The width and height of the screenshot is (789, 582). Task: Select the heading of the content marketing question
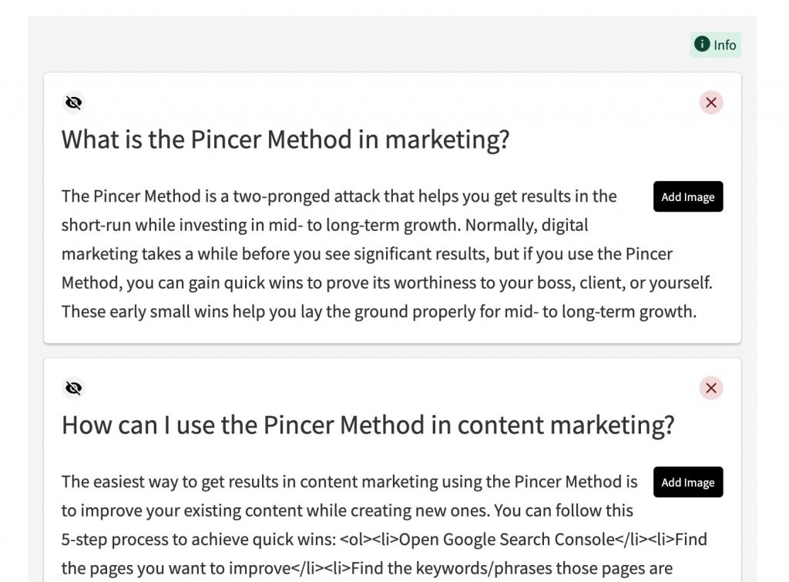[368, 424]
